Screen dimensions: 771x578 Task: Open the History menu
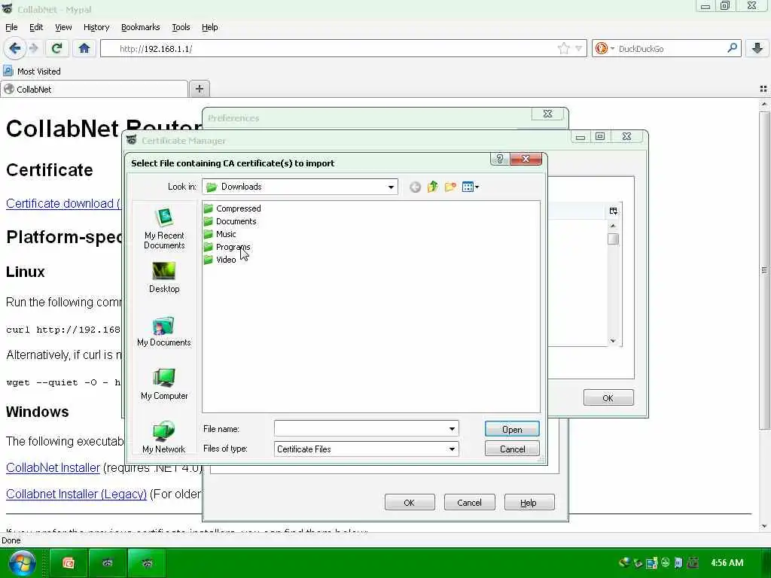coord(96,27)
